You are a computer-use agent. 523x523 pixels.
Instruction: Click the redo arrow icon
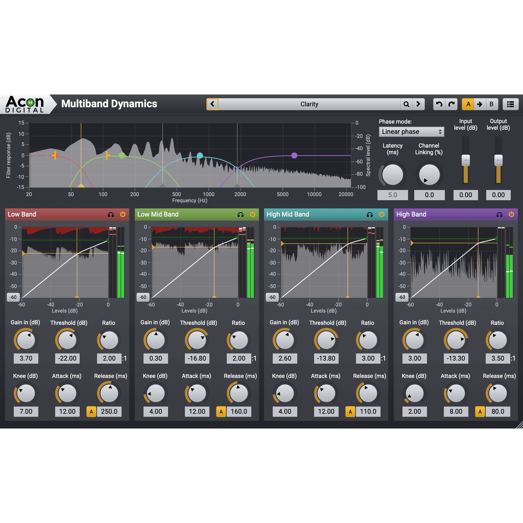pos(451,104)
